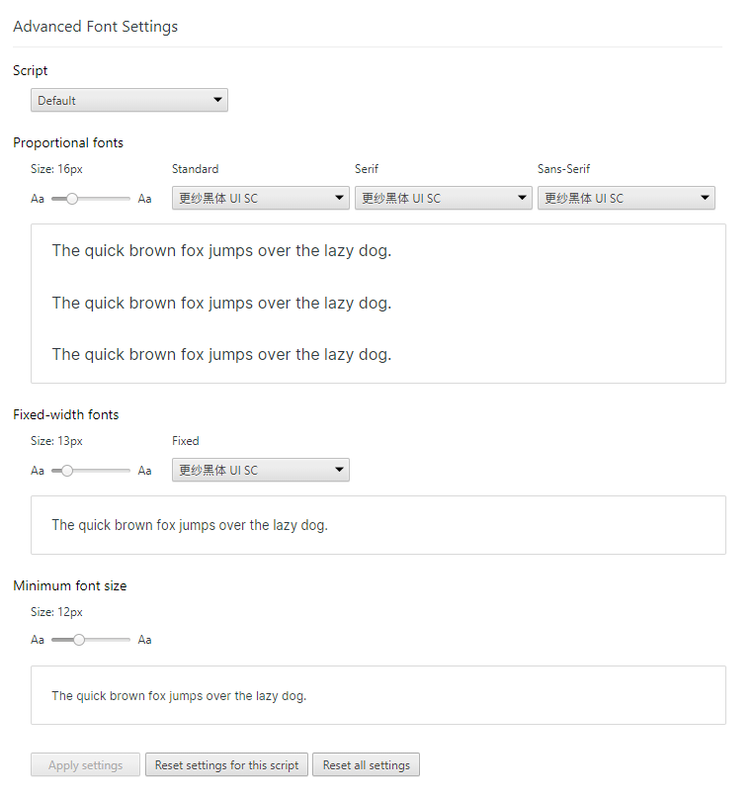Click large Aa icon beside minimum size slider
The height and width of the screenshot is (799, 754).
pyautogui.click(x=145, y=640)
